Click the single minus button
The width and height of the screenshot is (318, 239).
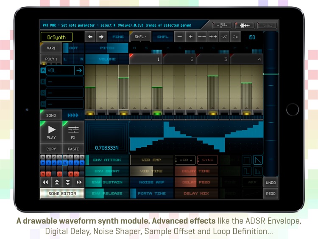(x=179, y=37)
